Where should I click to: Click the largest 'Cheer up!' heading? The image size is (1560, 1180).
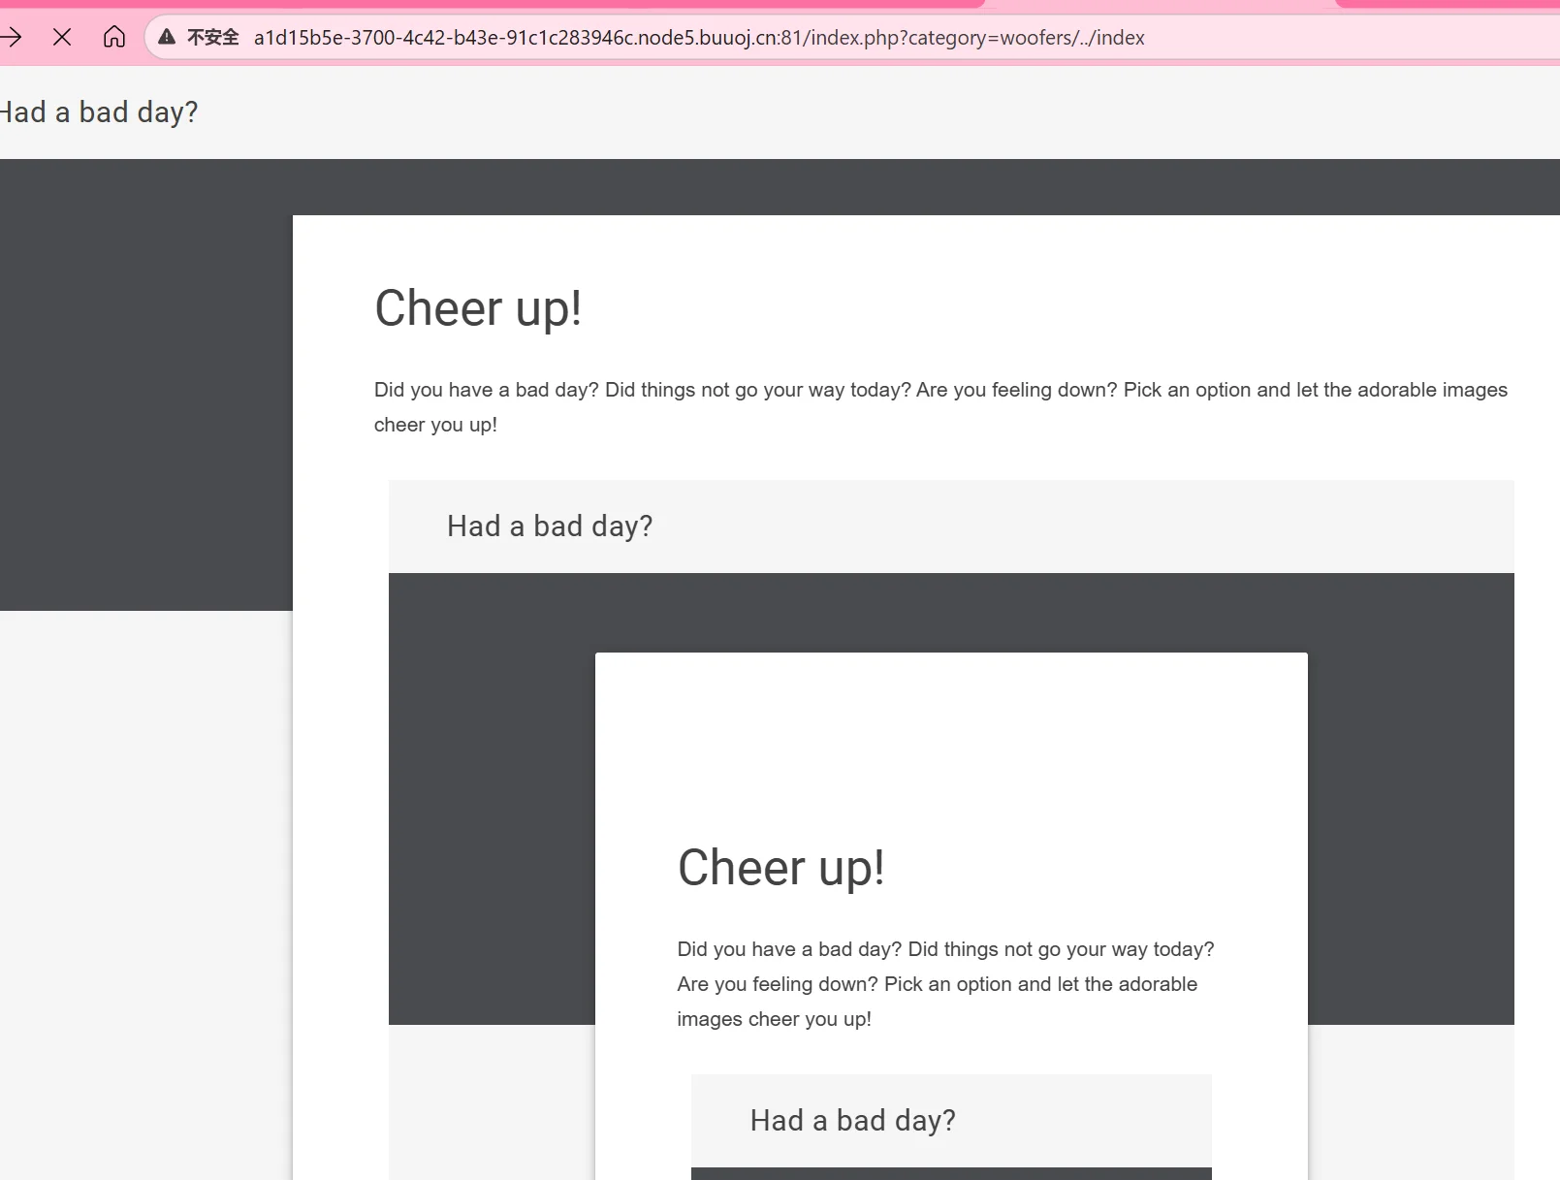pos(478,309)
